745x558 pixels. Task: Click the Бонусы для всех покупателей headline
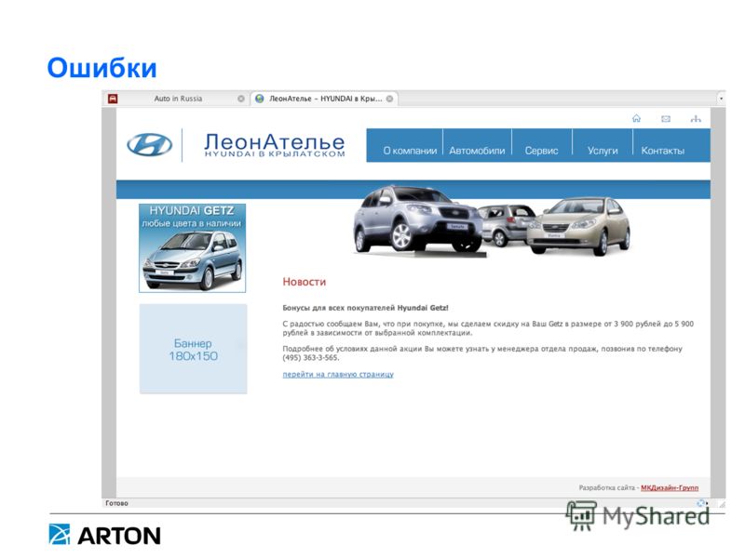tap(365, 308)
